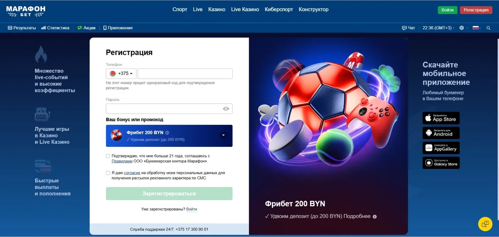
Task: Open the согласие link
Action: [132, 173]
